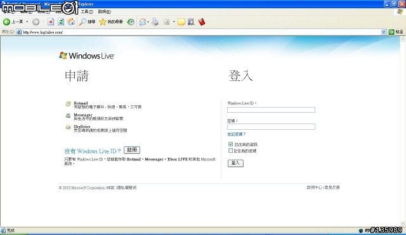Minimize the Internet Explorer window
The height and width of the screenshot is (235, 406).
click(x=387, y=4)
